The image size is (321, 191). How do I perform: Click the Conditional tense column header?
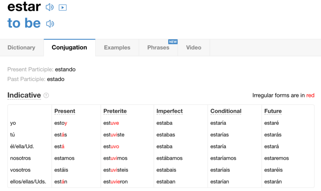click(x=226, y=111)
